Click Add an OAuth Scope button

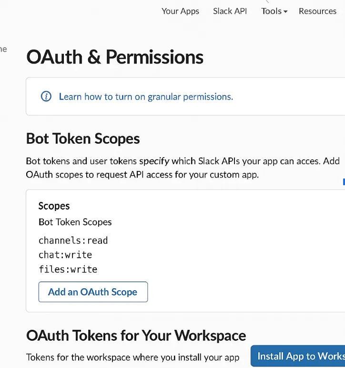(x=93, y=292)
